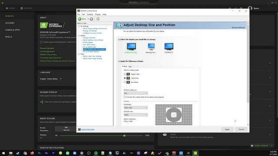Screen dimensions: 278x156
Task: Open the File menu
Action: click(79, 14)
